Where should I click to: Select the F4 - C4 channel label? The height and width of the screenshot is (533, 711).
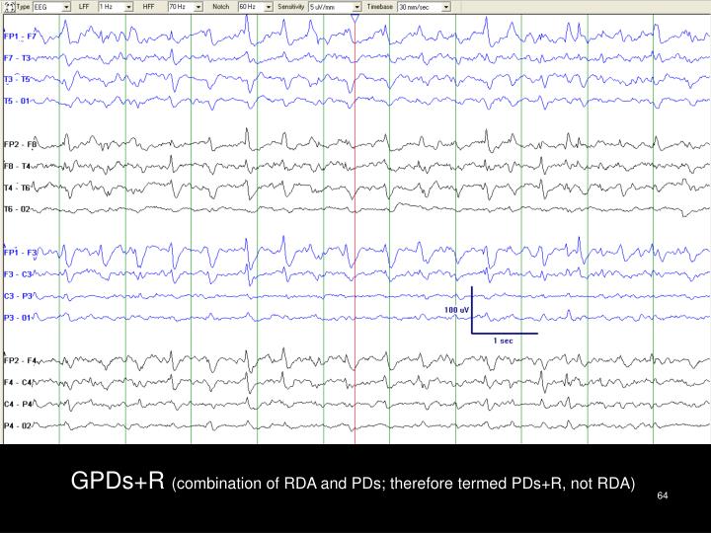[18, 383]
